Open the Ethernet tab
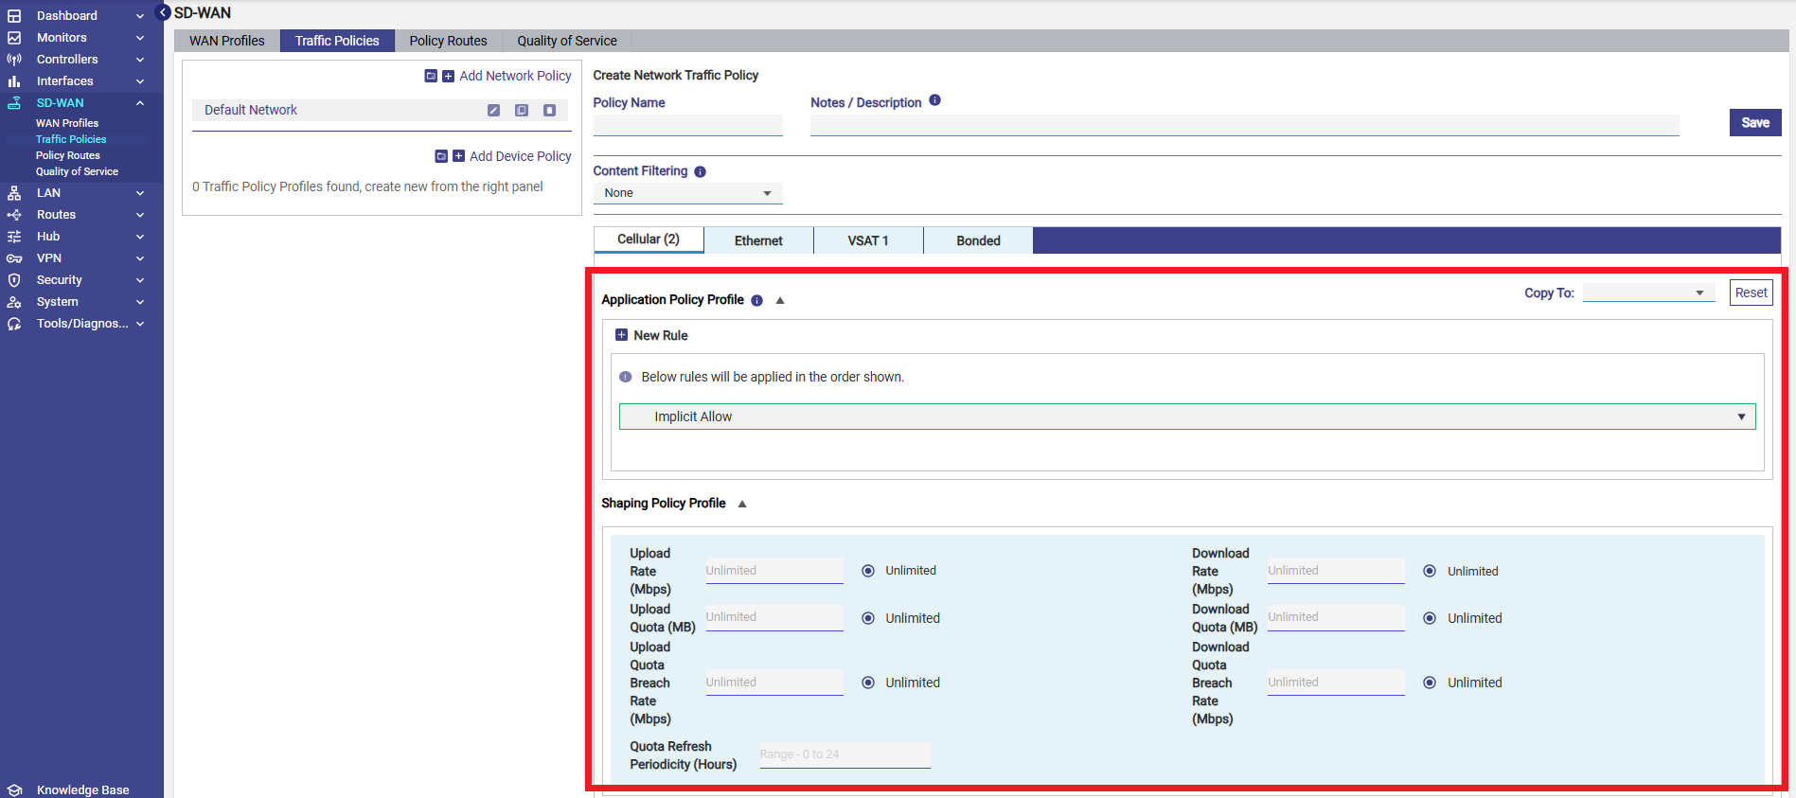The image size is (1796, 798). (x=758, y=240)
